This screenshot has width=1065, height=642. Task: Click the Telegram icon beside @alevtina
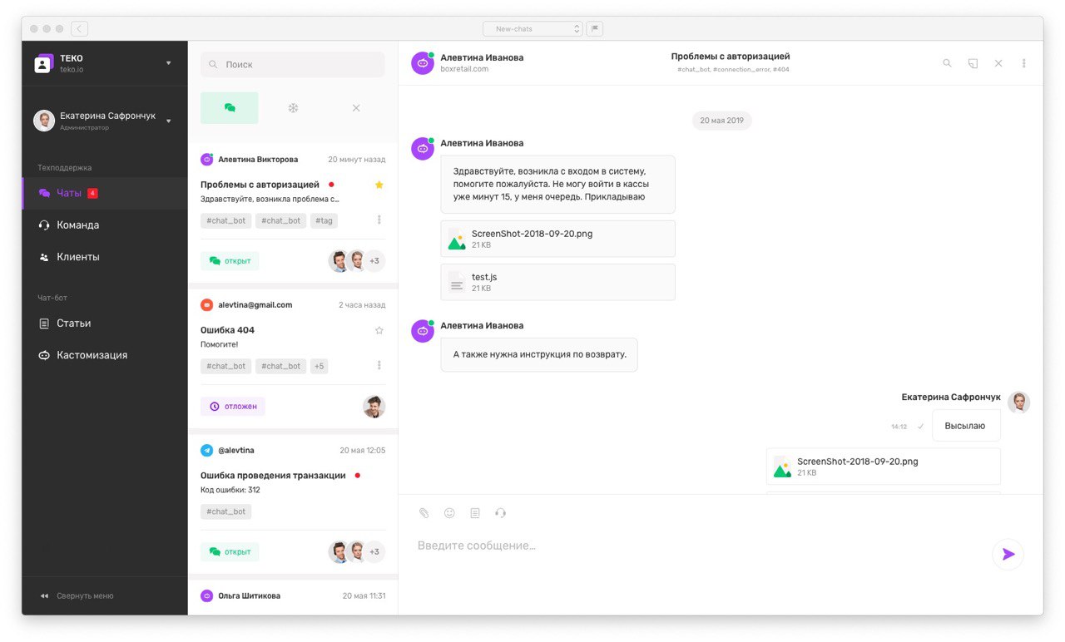(207, 450)
